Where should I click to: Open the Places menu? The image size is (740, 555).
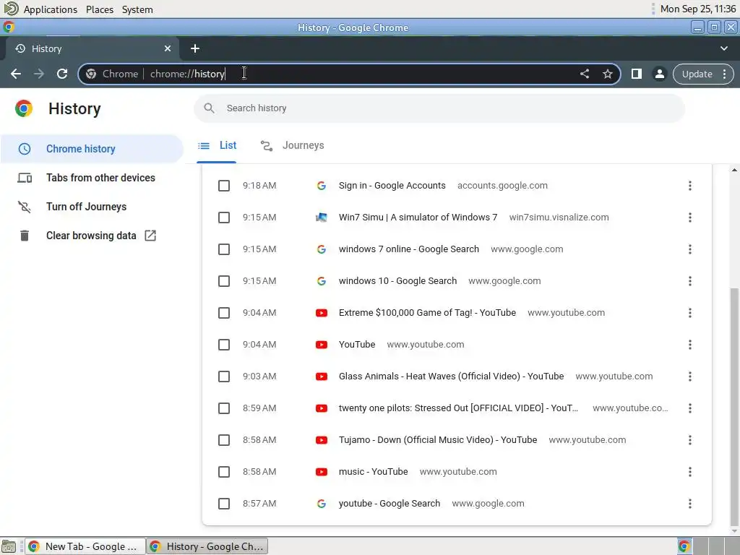pos(100,9)
